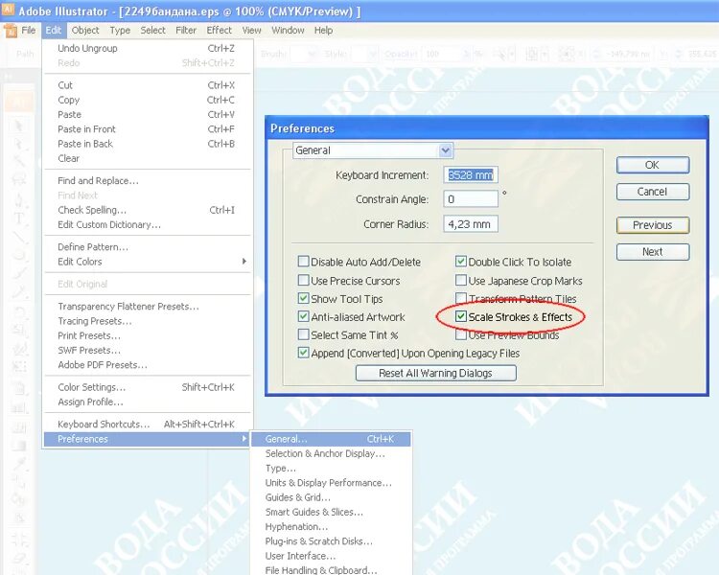This screenshot has height=575, width=719.
Task: Open Guides & Grid... preferences
Action: [331, 497]
